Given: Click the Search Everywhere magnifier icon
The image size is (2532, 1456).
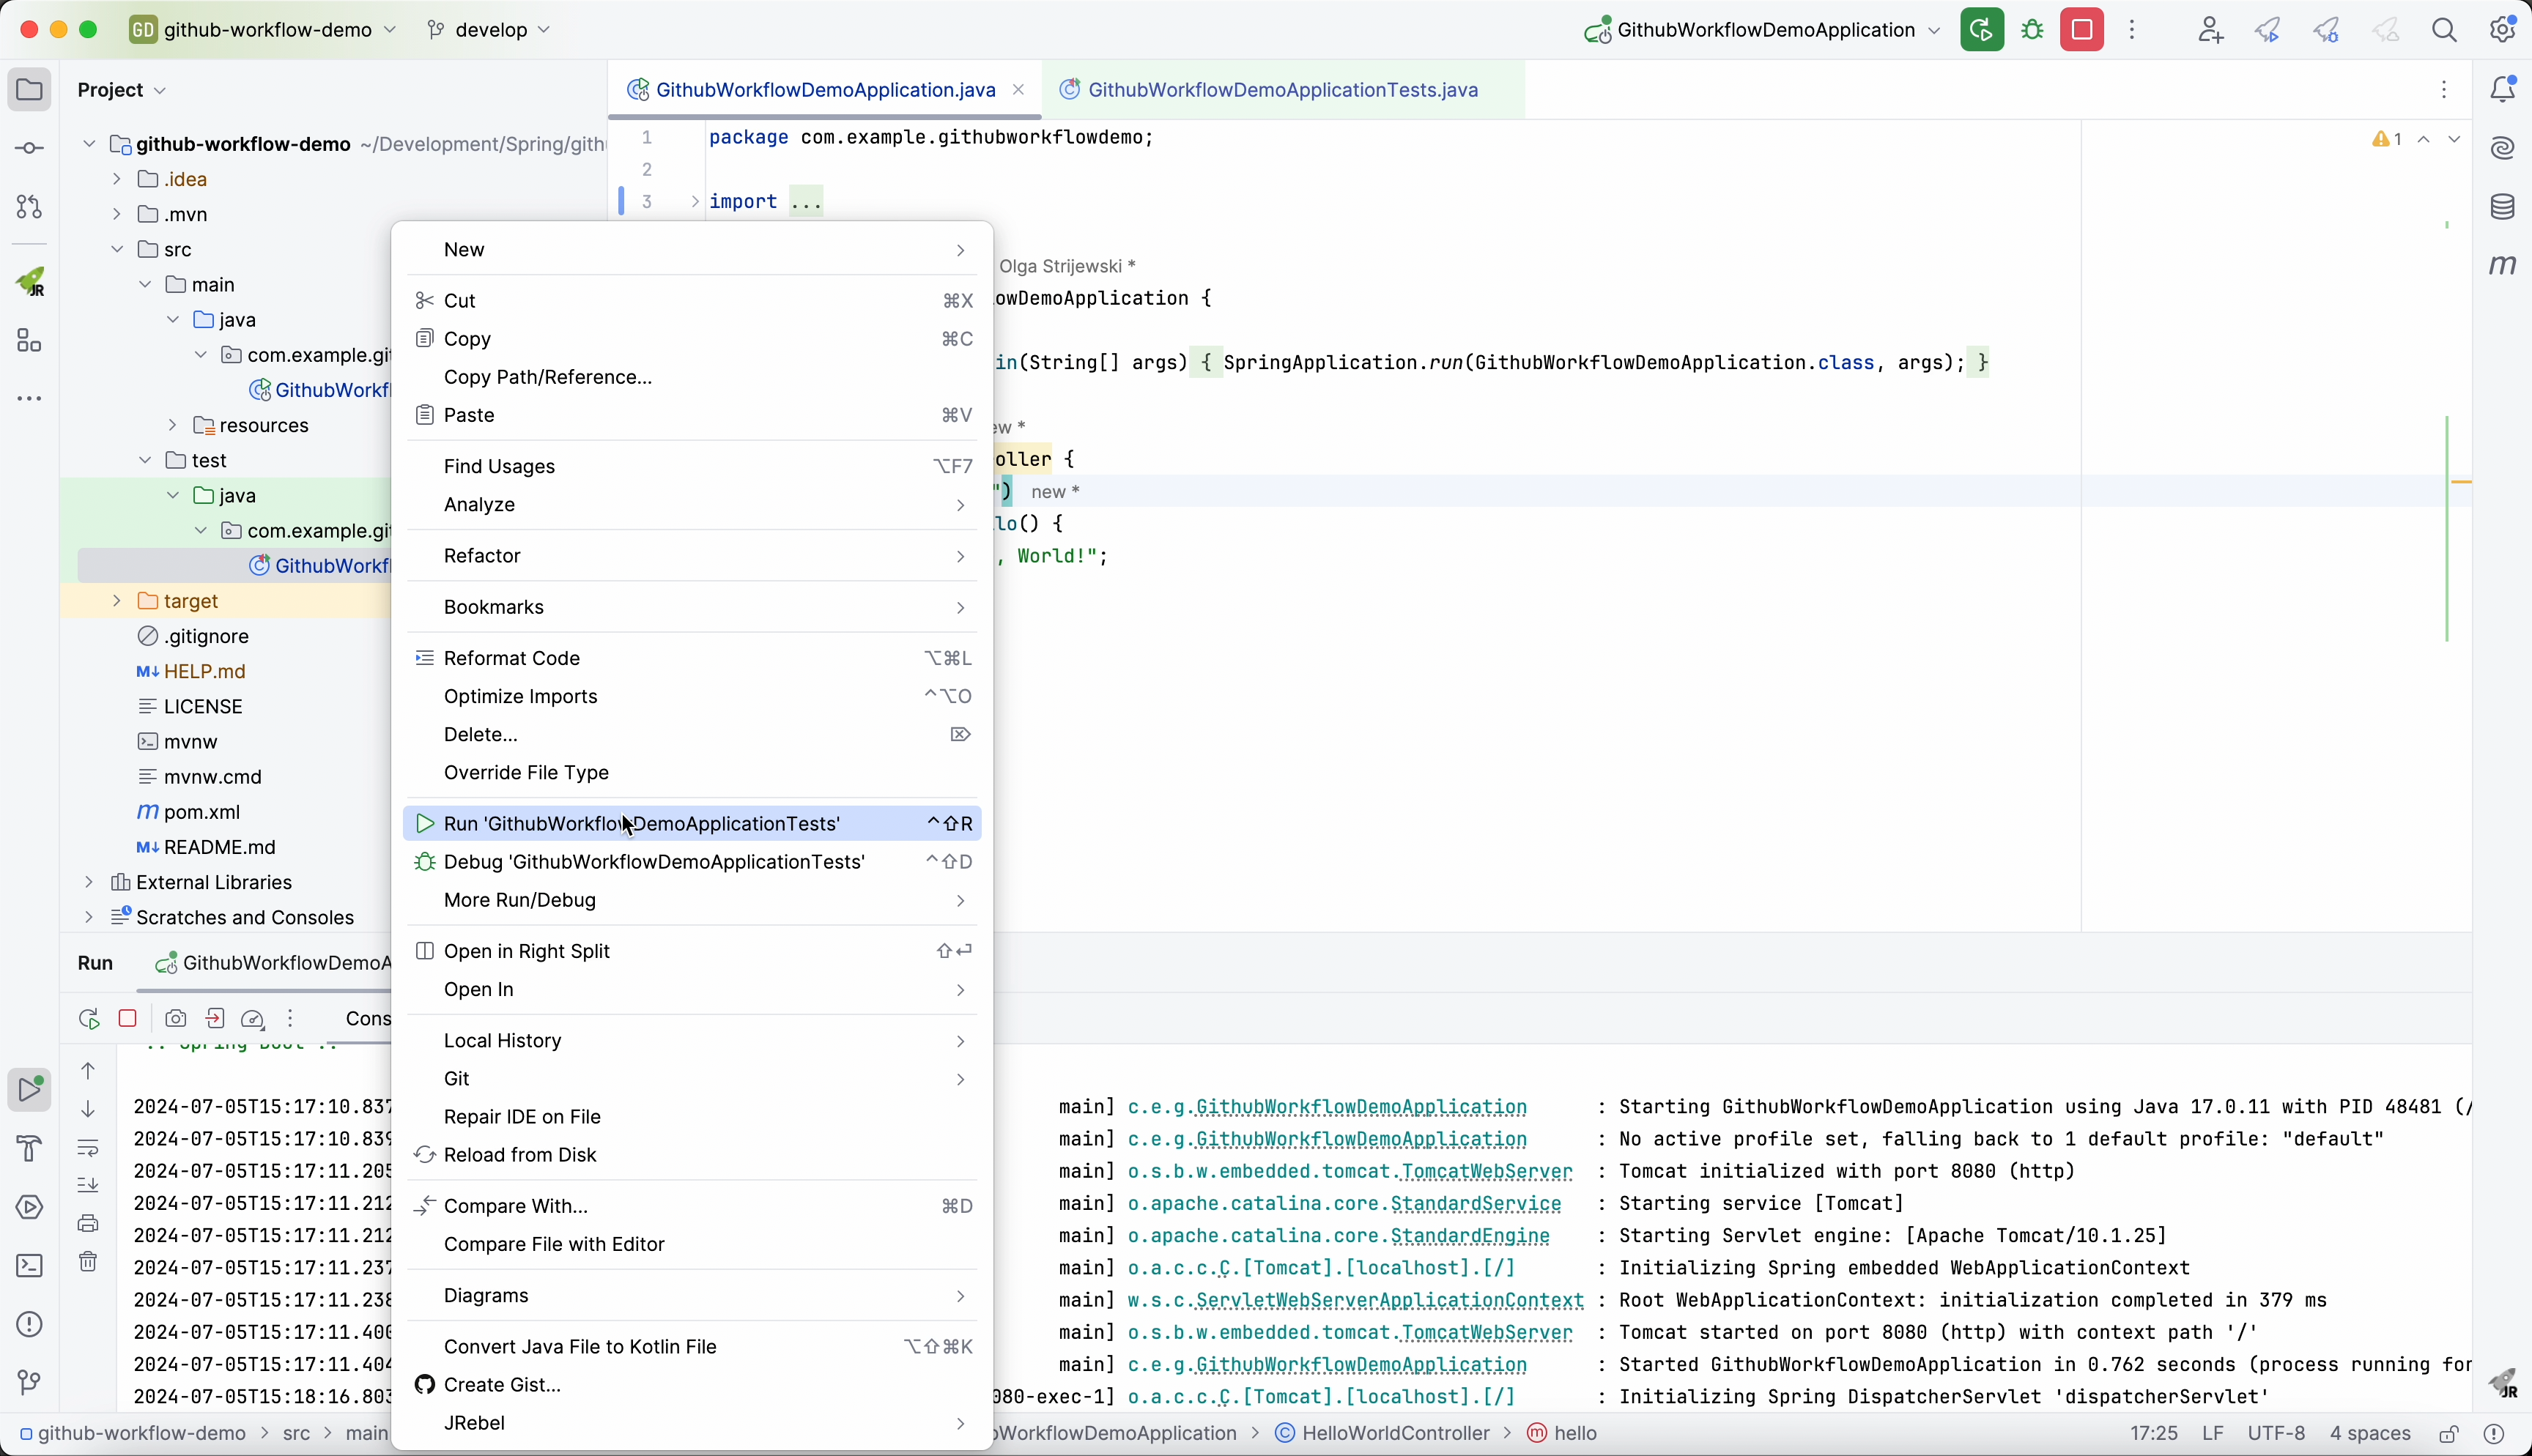Looking at the screenshot, I should pyautogui.click(x=2445, y=30).
